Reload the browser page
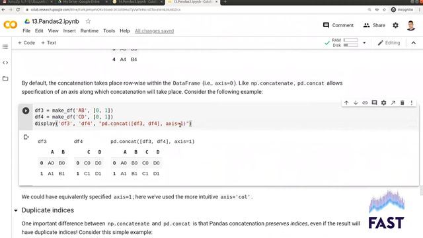The width and height of the screenshot is (423, 238). (18, 9)
